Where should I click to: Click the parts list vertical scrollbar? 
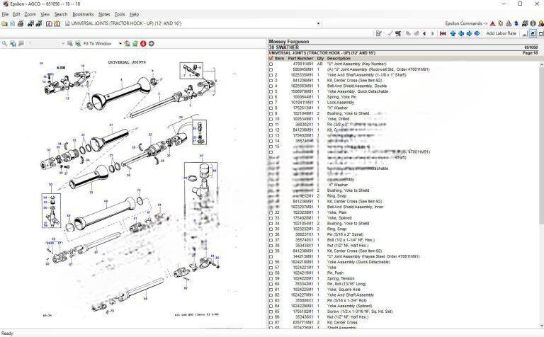(x=541, y=194)
